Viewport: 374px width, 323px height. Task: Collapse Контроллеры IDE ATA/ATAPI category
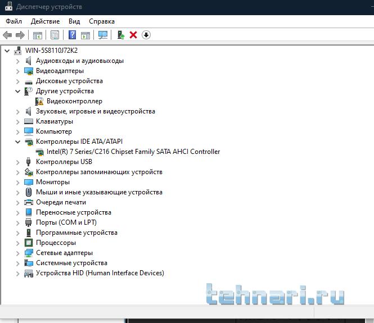click(x=17, y=142)
